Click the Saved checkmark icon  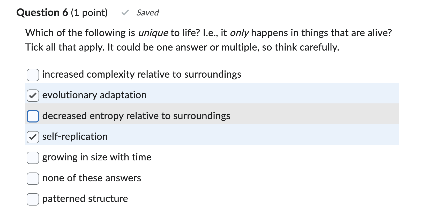(125, 13)
